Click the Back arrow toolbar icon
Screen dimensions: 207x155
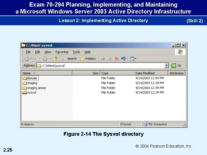click(27, 59)
